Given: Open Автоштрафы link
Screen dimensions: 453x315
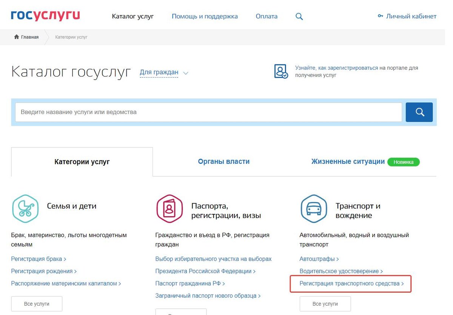Looking at the screenshot, I should (319, 259).
